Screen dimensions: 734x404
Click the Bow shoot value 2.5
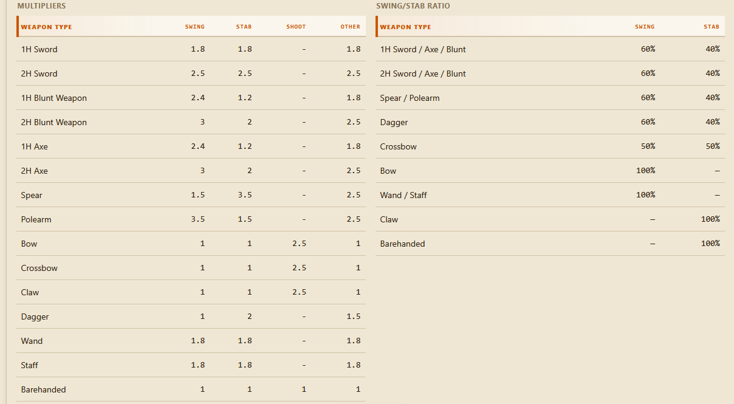(x=299, y=244)
